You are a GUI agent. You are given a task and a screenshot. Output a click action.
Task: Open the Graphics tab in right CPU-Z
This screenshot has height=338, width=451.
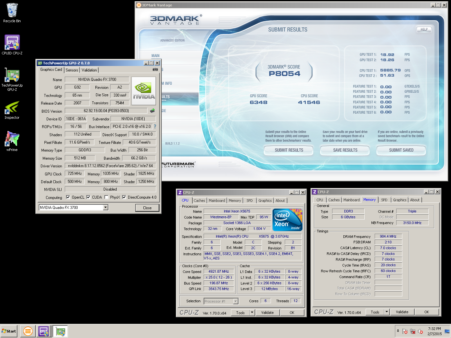coord(399,200)
